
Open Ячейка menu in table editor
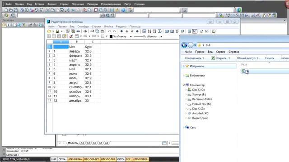point(108,27)
